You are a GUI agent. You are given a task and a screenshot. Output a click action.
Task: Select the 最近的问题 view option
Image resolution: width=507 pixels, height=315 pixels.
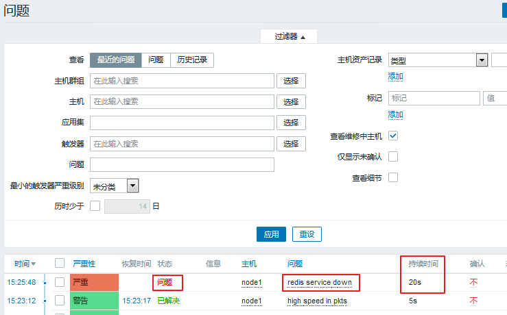point(116,60)
